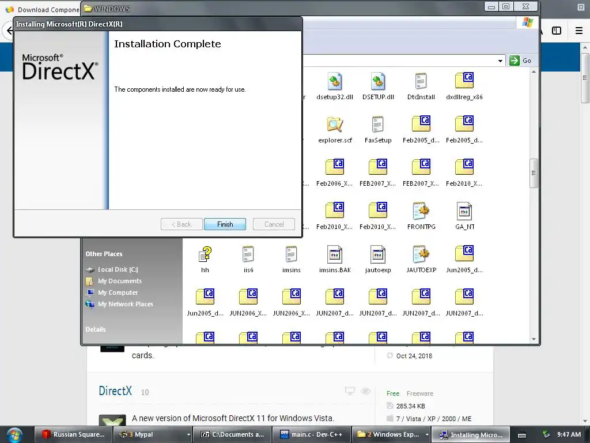Click the Other Places panel header
The image size is (590, 443).
[x=104, y=254]
